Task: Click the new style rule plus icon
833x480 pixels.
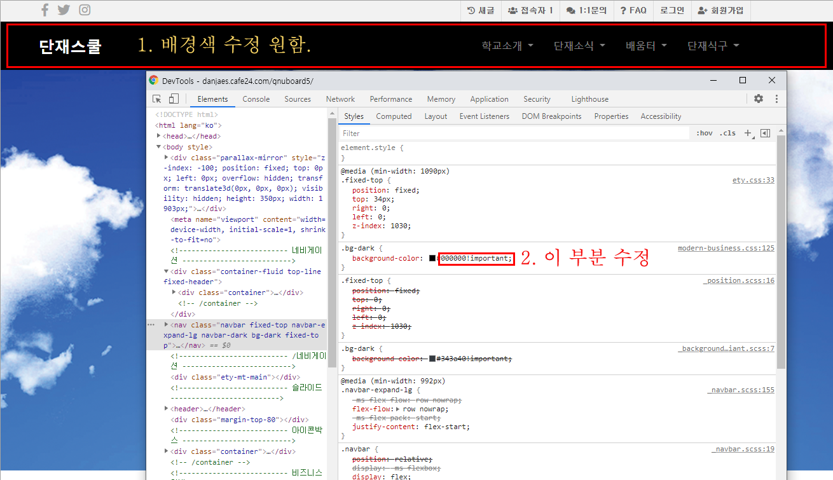Action: pos(748,134)
